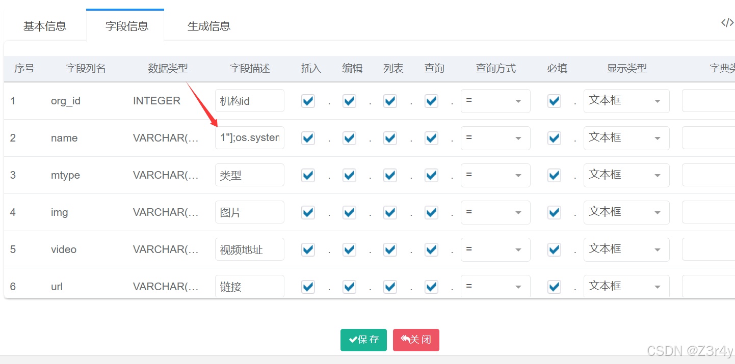
Task: Click the 链接 description field
Action: click(x=250, y=287)
